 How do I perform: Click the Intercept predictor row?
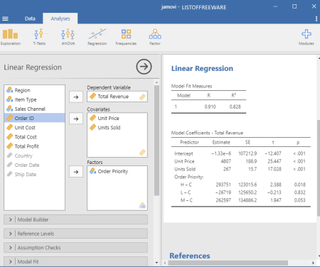point(240,153)
